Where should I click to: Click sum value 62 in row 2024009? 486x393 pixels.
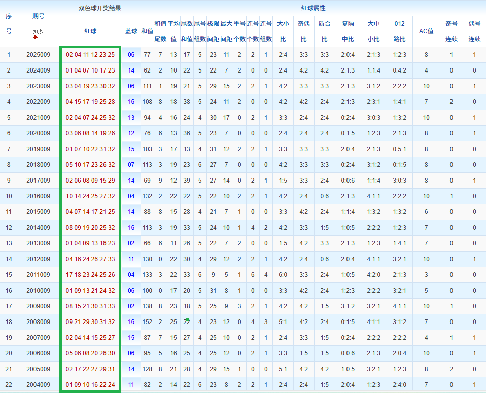coord(147,70)
